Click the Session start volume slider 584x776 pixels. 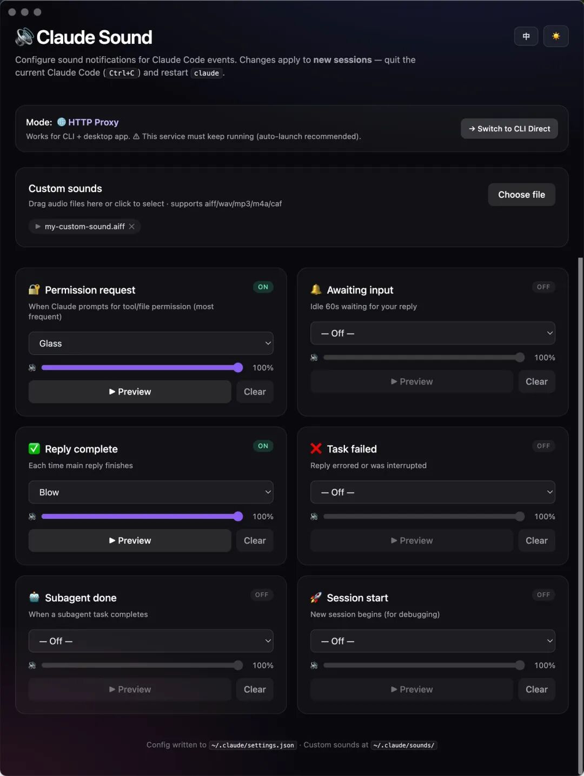coord(424,665)
